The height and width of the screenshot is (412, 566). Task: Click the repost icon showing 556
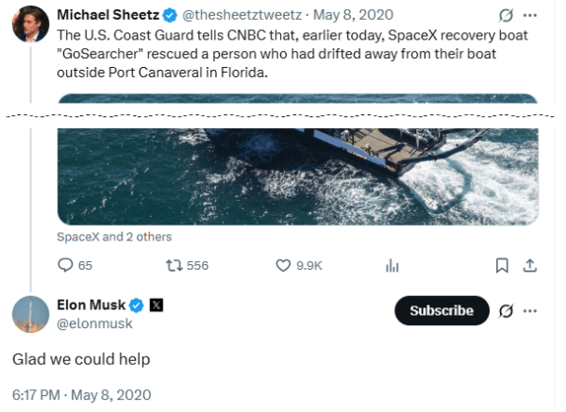[x=174, y=266]
